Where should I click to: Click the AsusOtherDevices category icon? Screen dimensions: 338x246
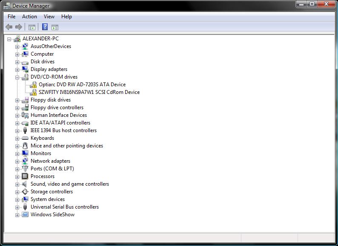(x=25, y=46)
